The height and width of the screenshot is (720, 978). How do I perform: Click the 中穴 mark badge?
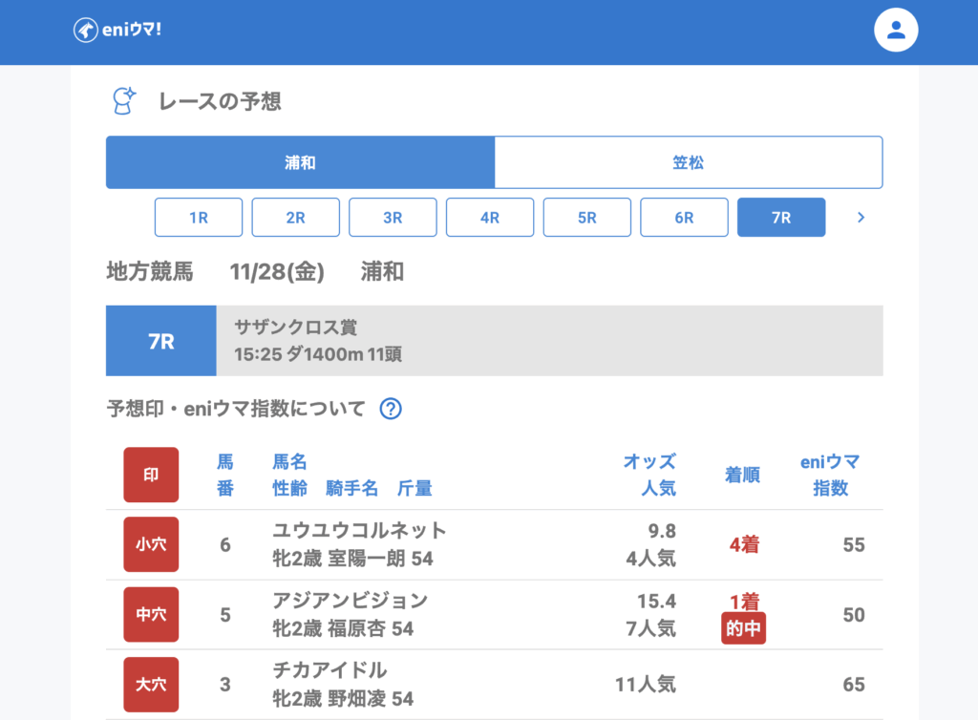[x=151, y=614]
